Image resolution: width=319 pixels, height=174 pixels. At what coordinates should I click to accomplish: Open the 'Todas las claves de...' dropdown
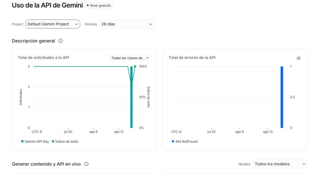(130, 58)
